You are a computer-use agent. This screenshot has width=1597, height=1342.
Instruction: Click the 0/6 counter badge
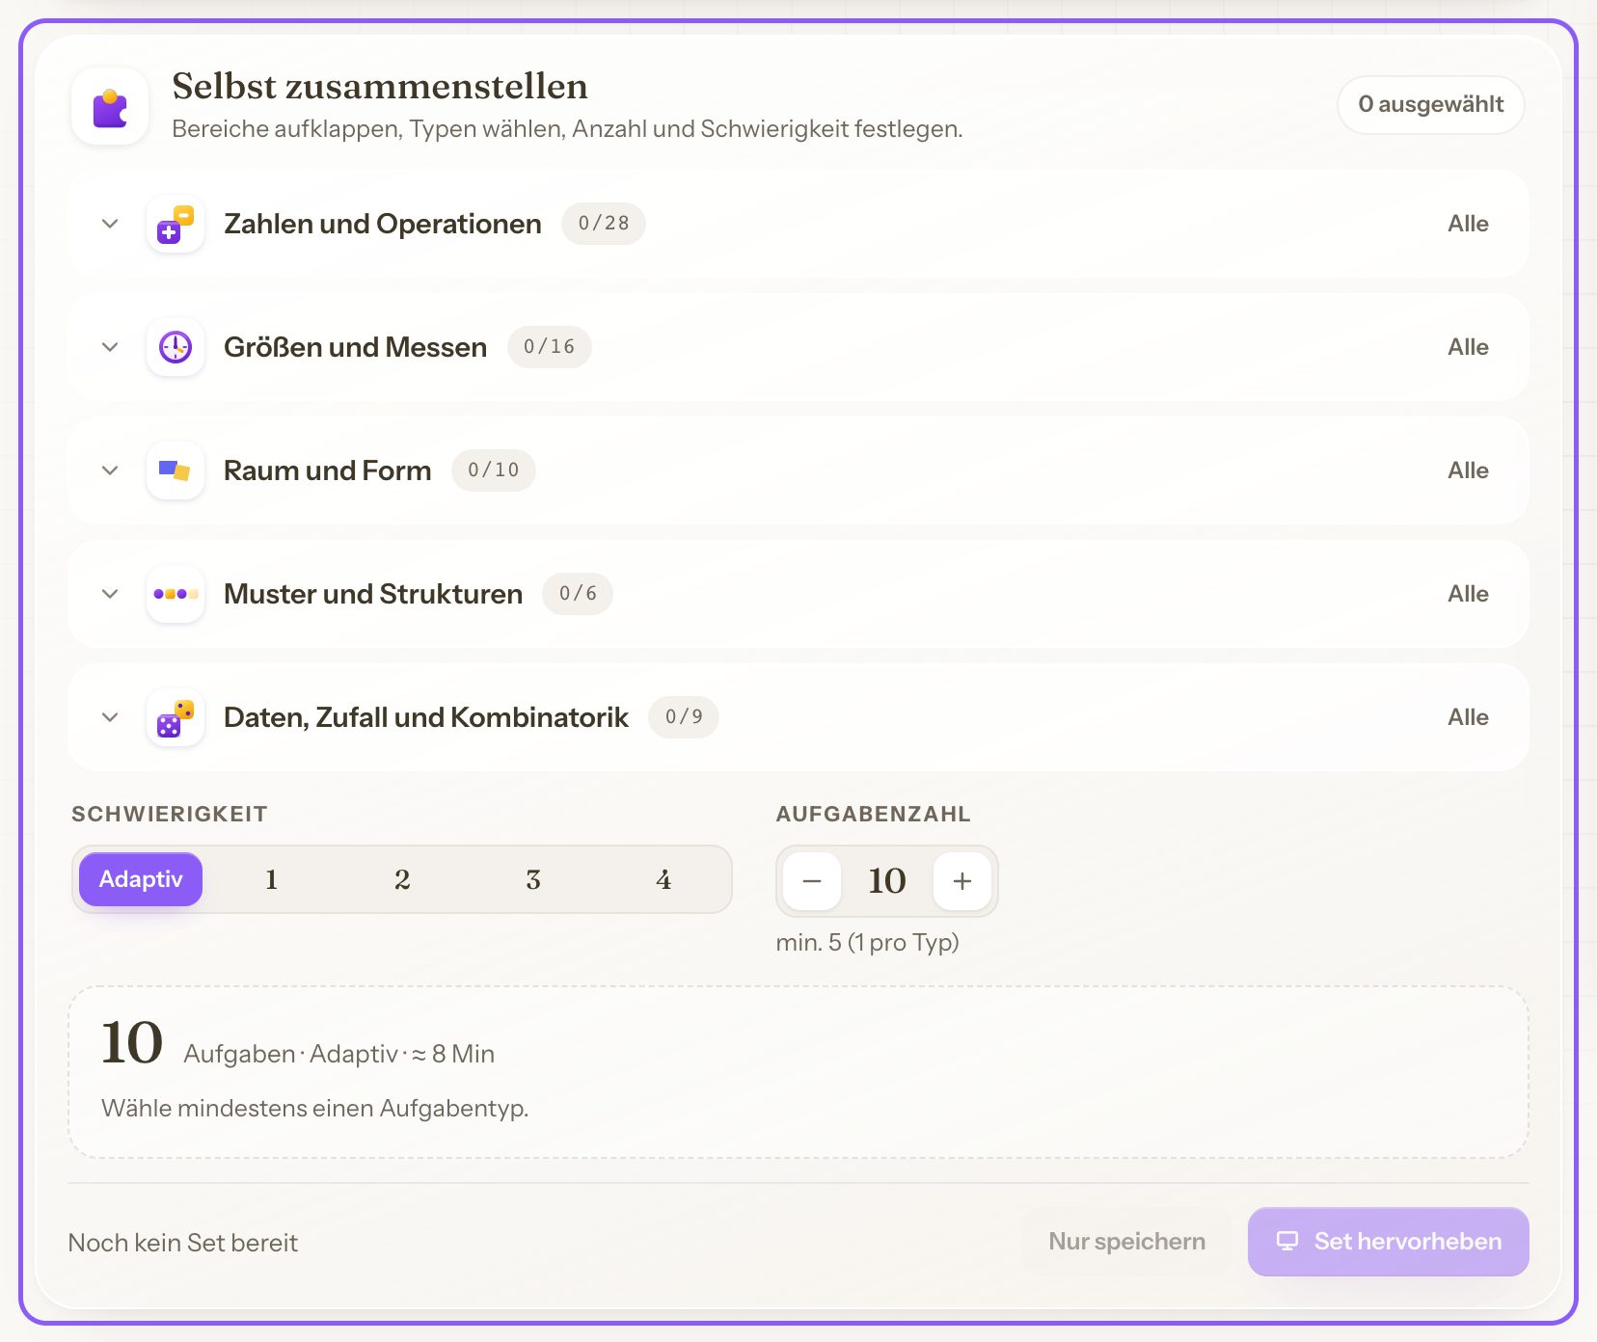pyautogui.click(x=578, y=594)
